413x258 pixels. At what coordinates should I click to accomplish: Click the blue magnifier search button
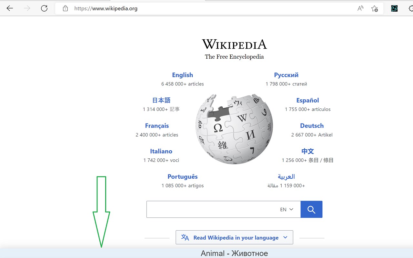coord(311,209)
